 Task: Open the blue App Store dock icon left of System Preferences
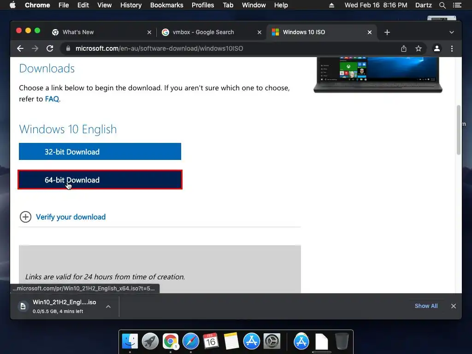[x=251, y=342]
